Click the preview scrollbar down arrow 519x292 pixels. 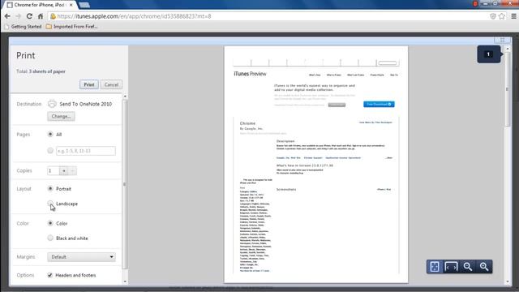point(508,281)
